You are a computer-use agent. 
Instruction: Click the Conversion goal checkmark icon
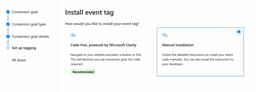(8, 12)
